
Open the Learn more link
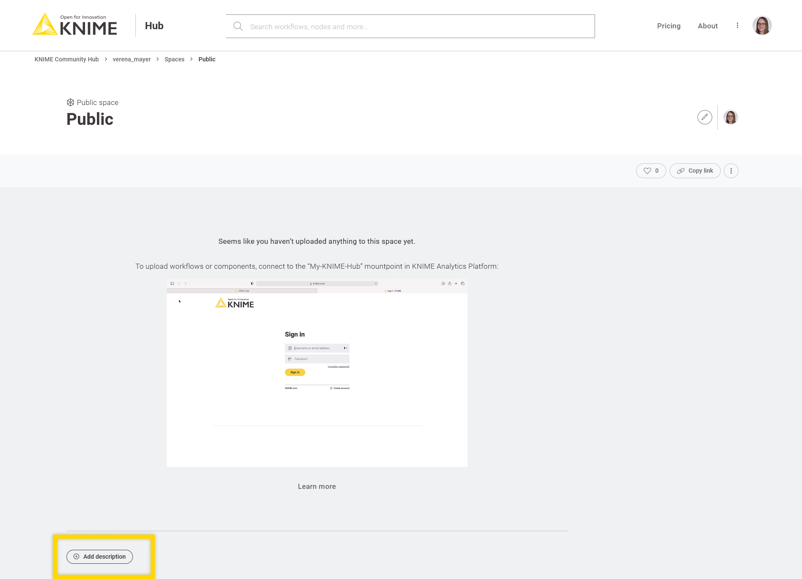[x=317, y=487]
